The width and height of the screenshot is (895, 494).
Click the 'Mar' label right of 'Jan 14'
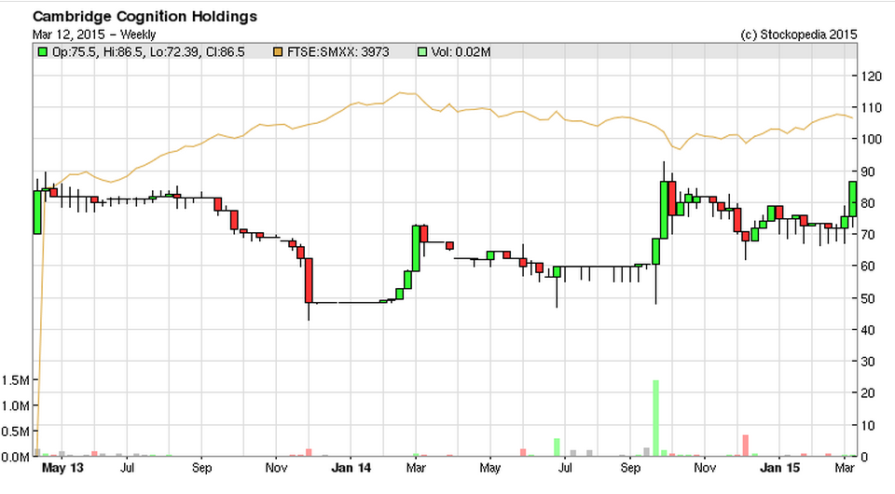pyautogui.click(x=416, y=468)
